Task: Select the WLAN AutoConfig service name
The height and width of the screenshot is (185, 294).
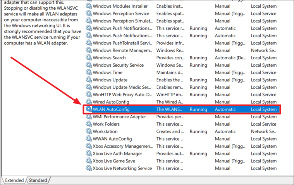Action: [111, 109]
